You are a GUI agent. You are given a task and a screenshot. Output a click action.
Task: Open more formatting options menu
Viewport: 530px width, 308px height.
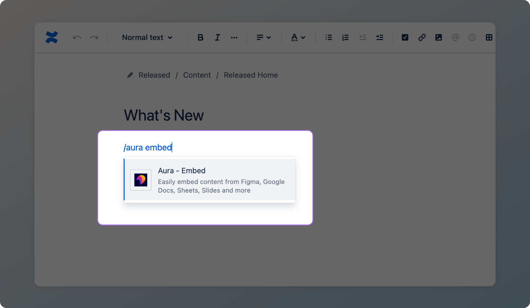[234, 38]
